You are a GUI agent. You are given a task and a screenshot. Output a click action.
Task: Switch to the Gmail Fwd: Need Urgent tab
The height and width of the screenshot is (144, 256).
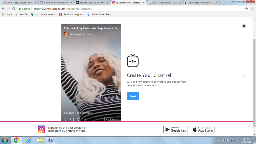click(x=20, y=3)
